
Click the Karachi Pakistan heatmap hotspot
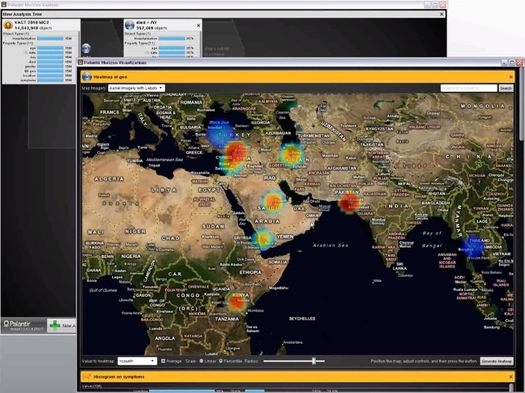click(350, 203)
